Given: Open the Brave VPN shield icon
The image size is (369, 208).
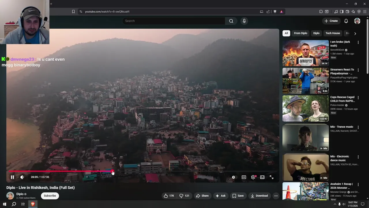Looking at the screenshot, I should tap(359, 12).
